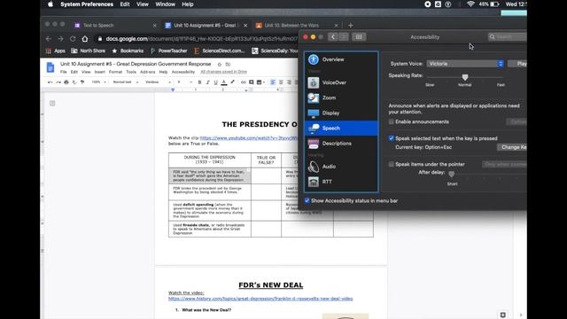Open the Verdana font dropdown

[x=158, y=82]
